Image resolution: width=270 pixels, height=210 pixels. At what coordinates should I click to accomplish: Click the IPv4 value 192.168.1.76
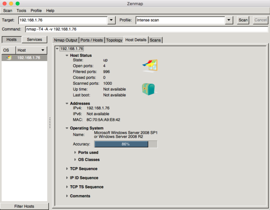click(x=98, y=108)
